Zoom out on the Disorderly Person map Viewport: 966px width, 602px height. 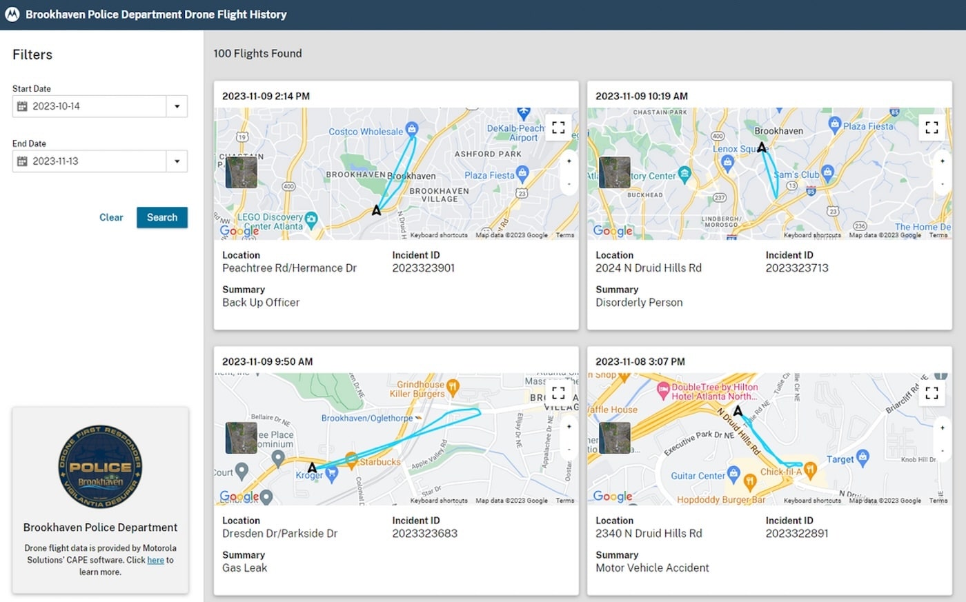click(x=942, y=184)
